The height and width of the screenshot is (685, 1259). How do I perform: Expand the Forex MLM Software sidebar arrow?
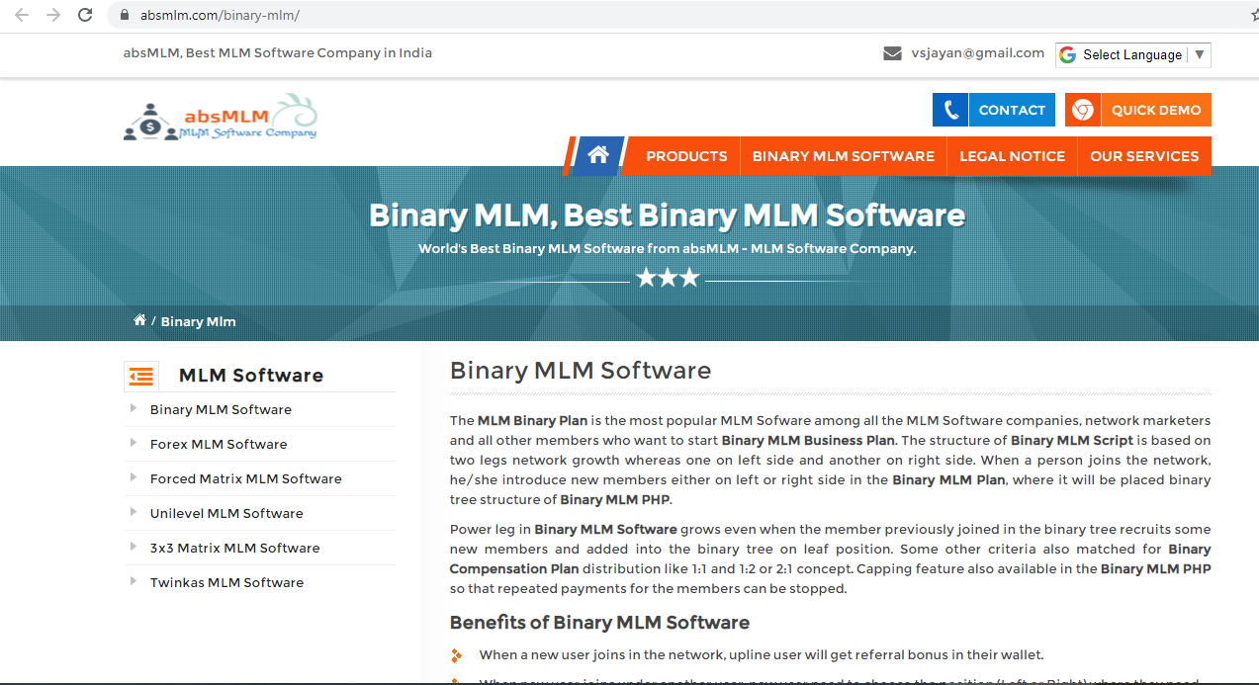[x=133, y=444]
